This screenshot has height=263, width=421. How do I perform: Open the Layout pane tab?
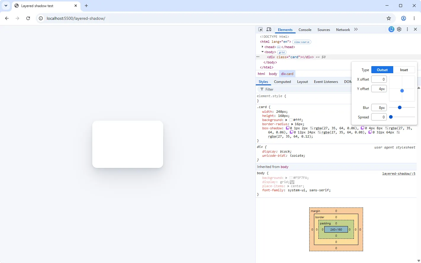[x=302, y=82]
